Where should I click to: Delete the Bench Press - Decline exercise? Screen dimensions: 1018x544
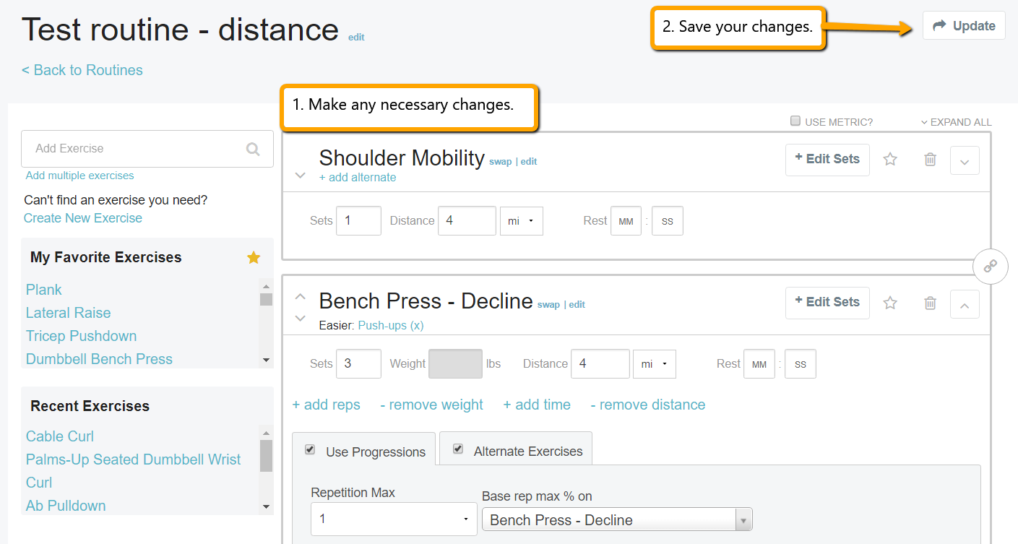[x=930, y=303]
